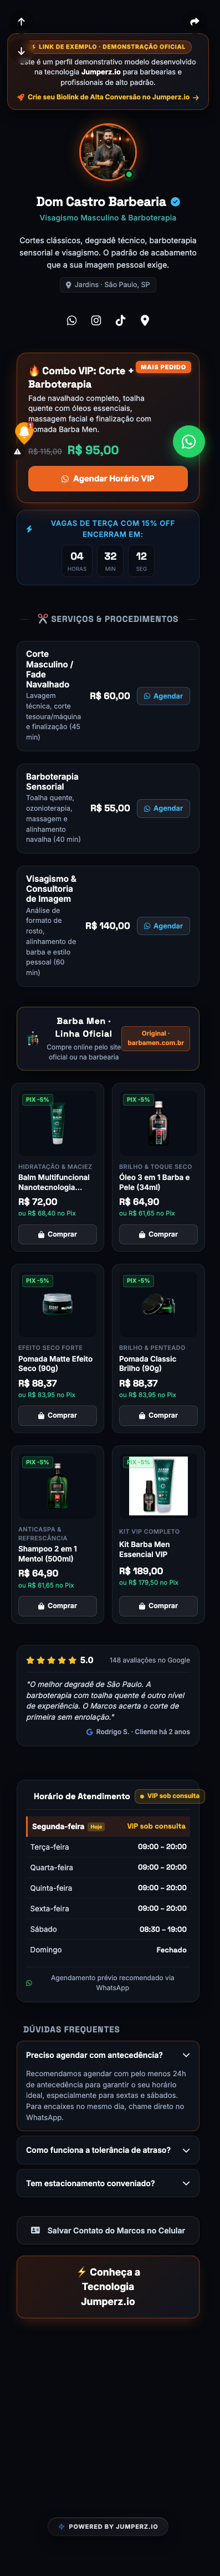This screenshot has height=2576, width=220.
Task: Click the up arrow icon at top left
Action: click(x=21, y=21)
